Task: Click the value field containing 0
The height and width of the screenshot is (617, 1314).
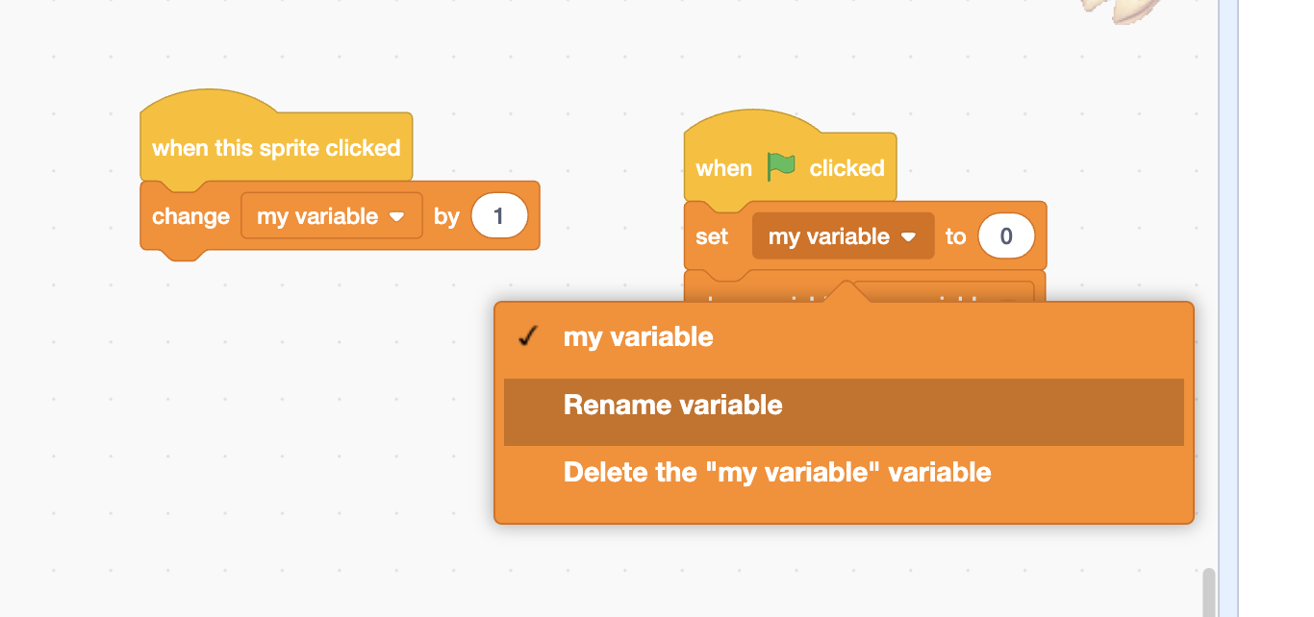Action: click(1006, 236)
